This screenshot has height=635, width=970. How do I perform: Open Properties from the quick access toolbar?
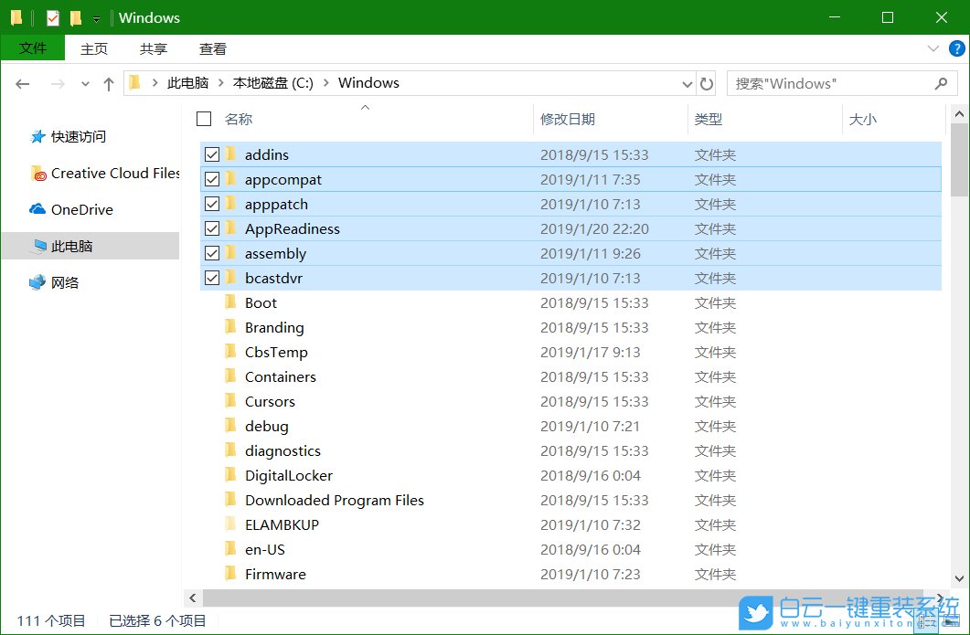point(53,16)
